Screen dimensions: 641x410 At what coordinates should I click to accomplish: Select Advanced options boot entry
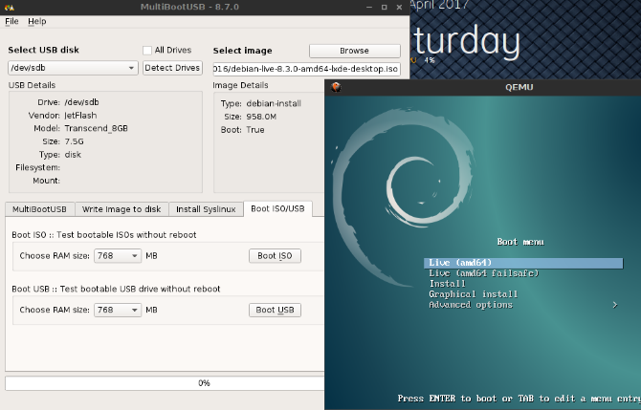tap(471, 305)
